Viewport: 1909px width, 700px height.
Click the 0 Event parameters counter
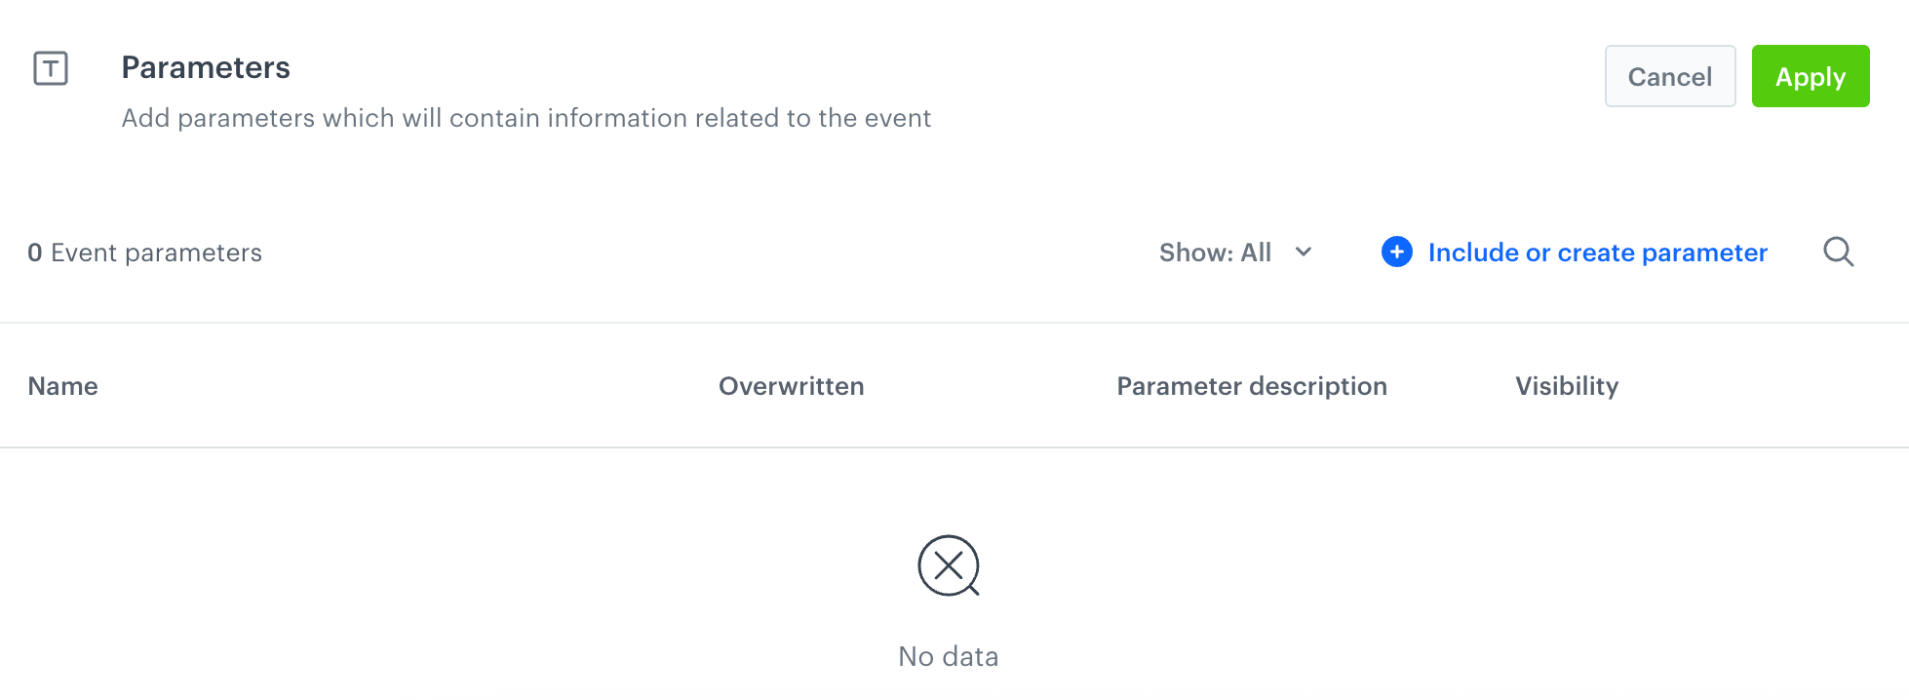(x=144, y=252)
